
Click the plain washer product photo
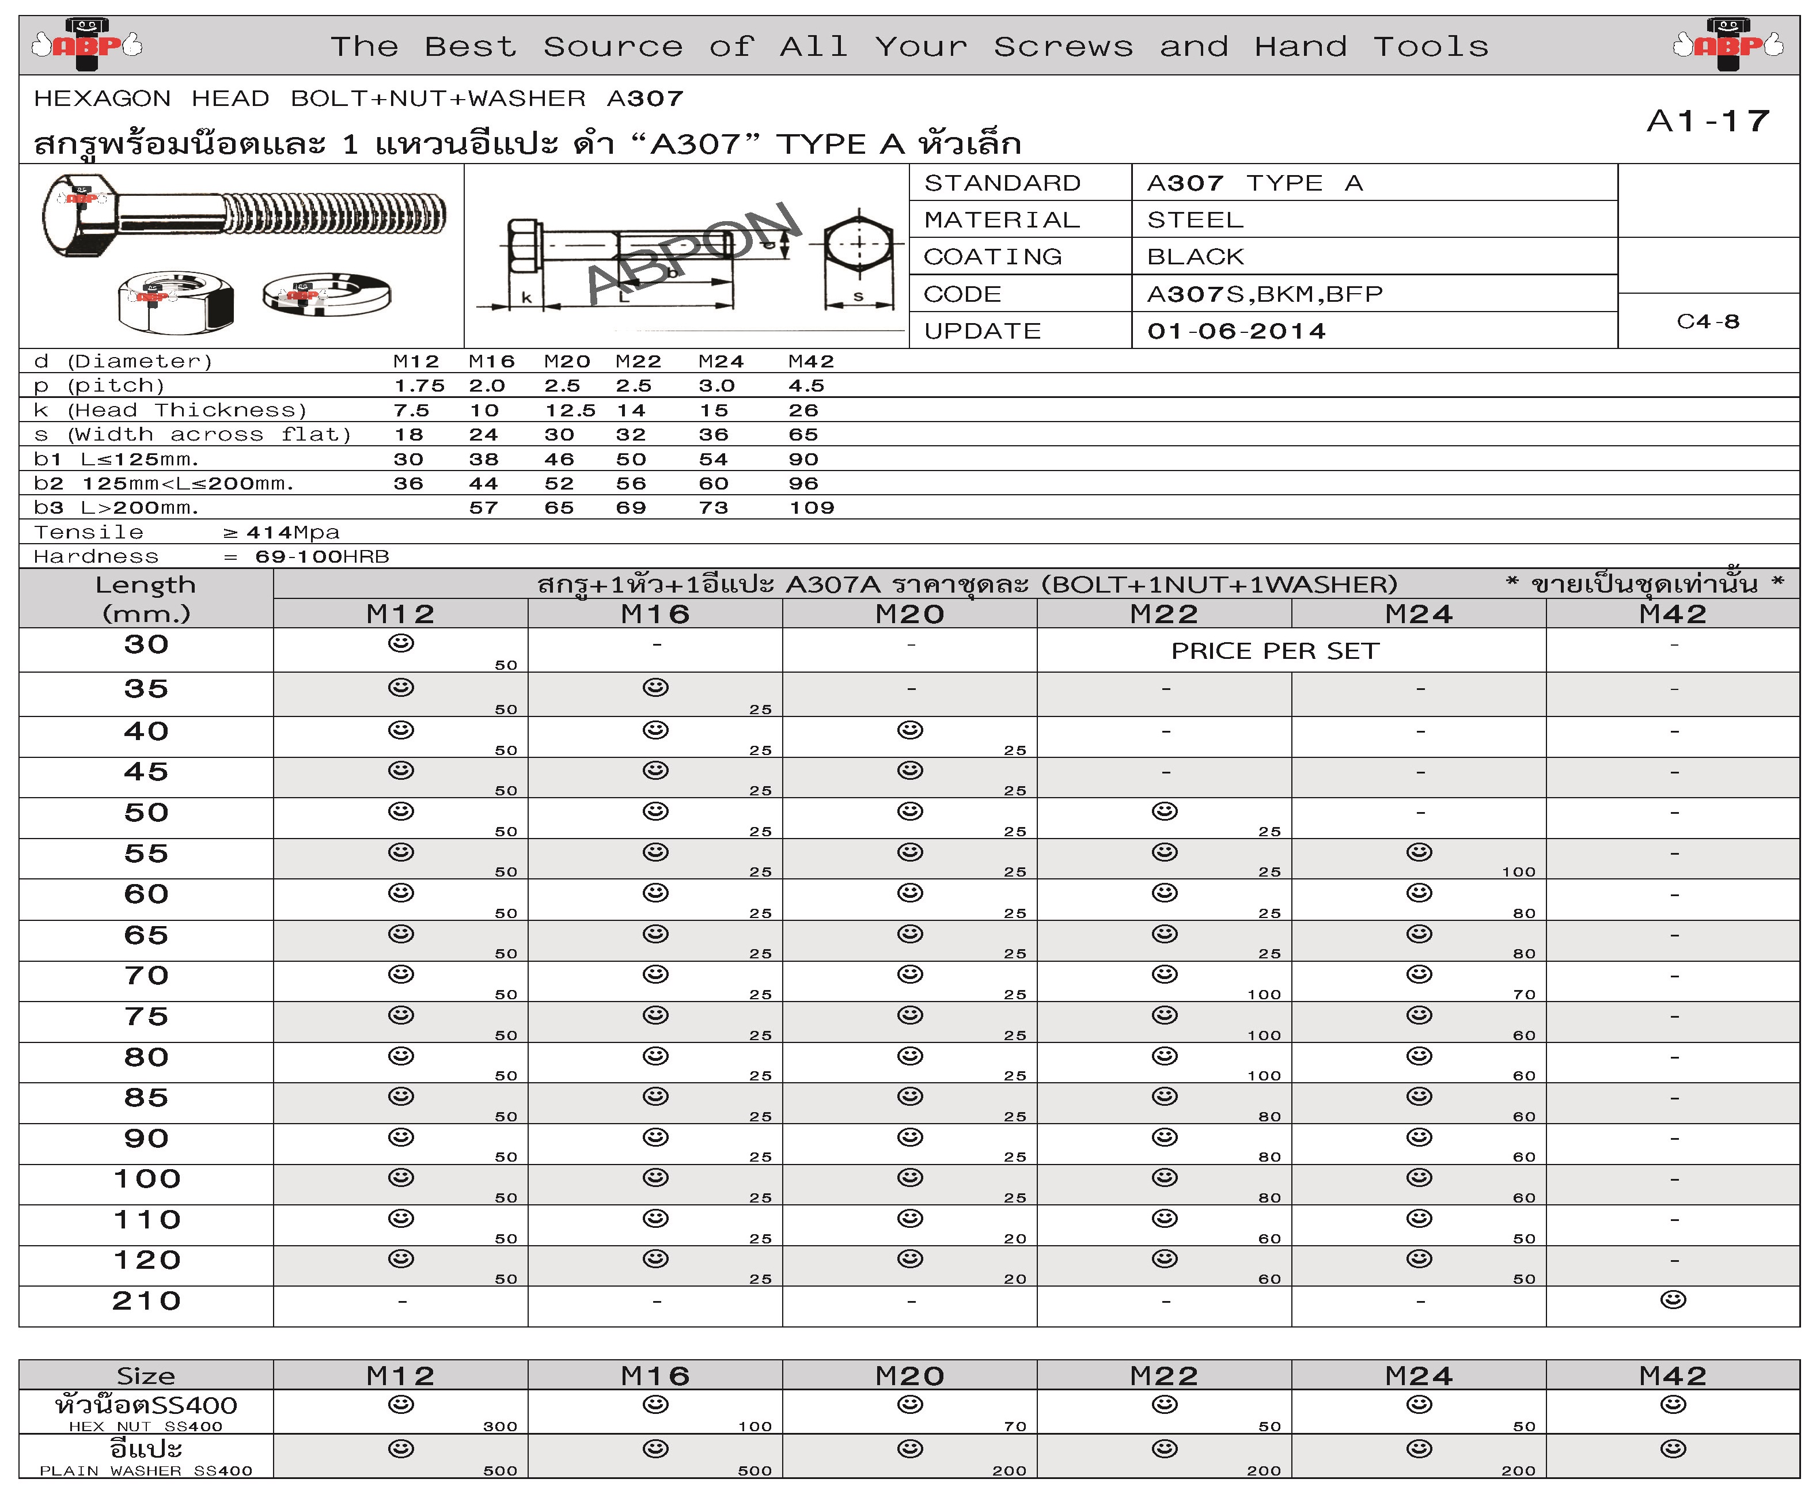pos(327,295)
